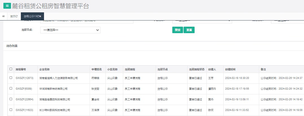Toggle the select-all checkbox in table header
Viewport: 304px width, 116px height.
click(x=11, y=69)
